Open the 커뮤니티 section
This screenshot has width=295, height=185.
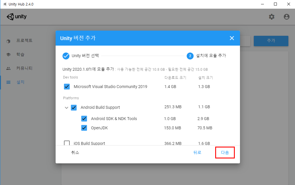click(x=24, y=68)
